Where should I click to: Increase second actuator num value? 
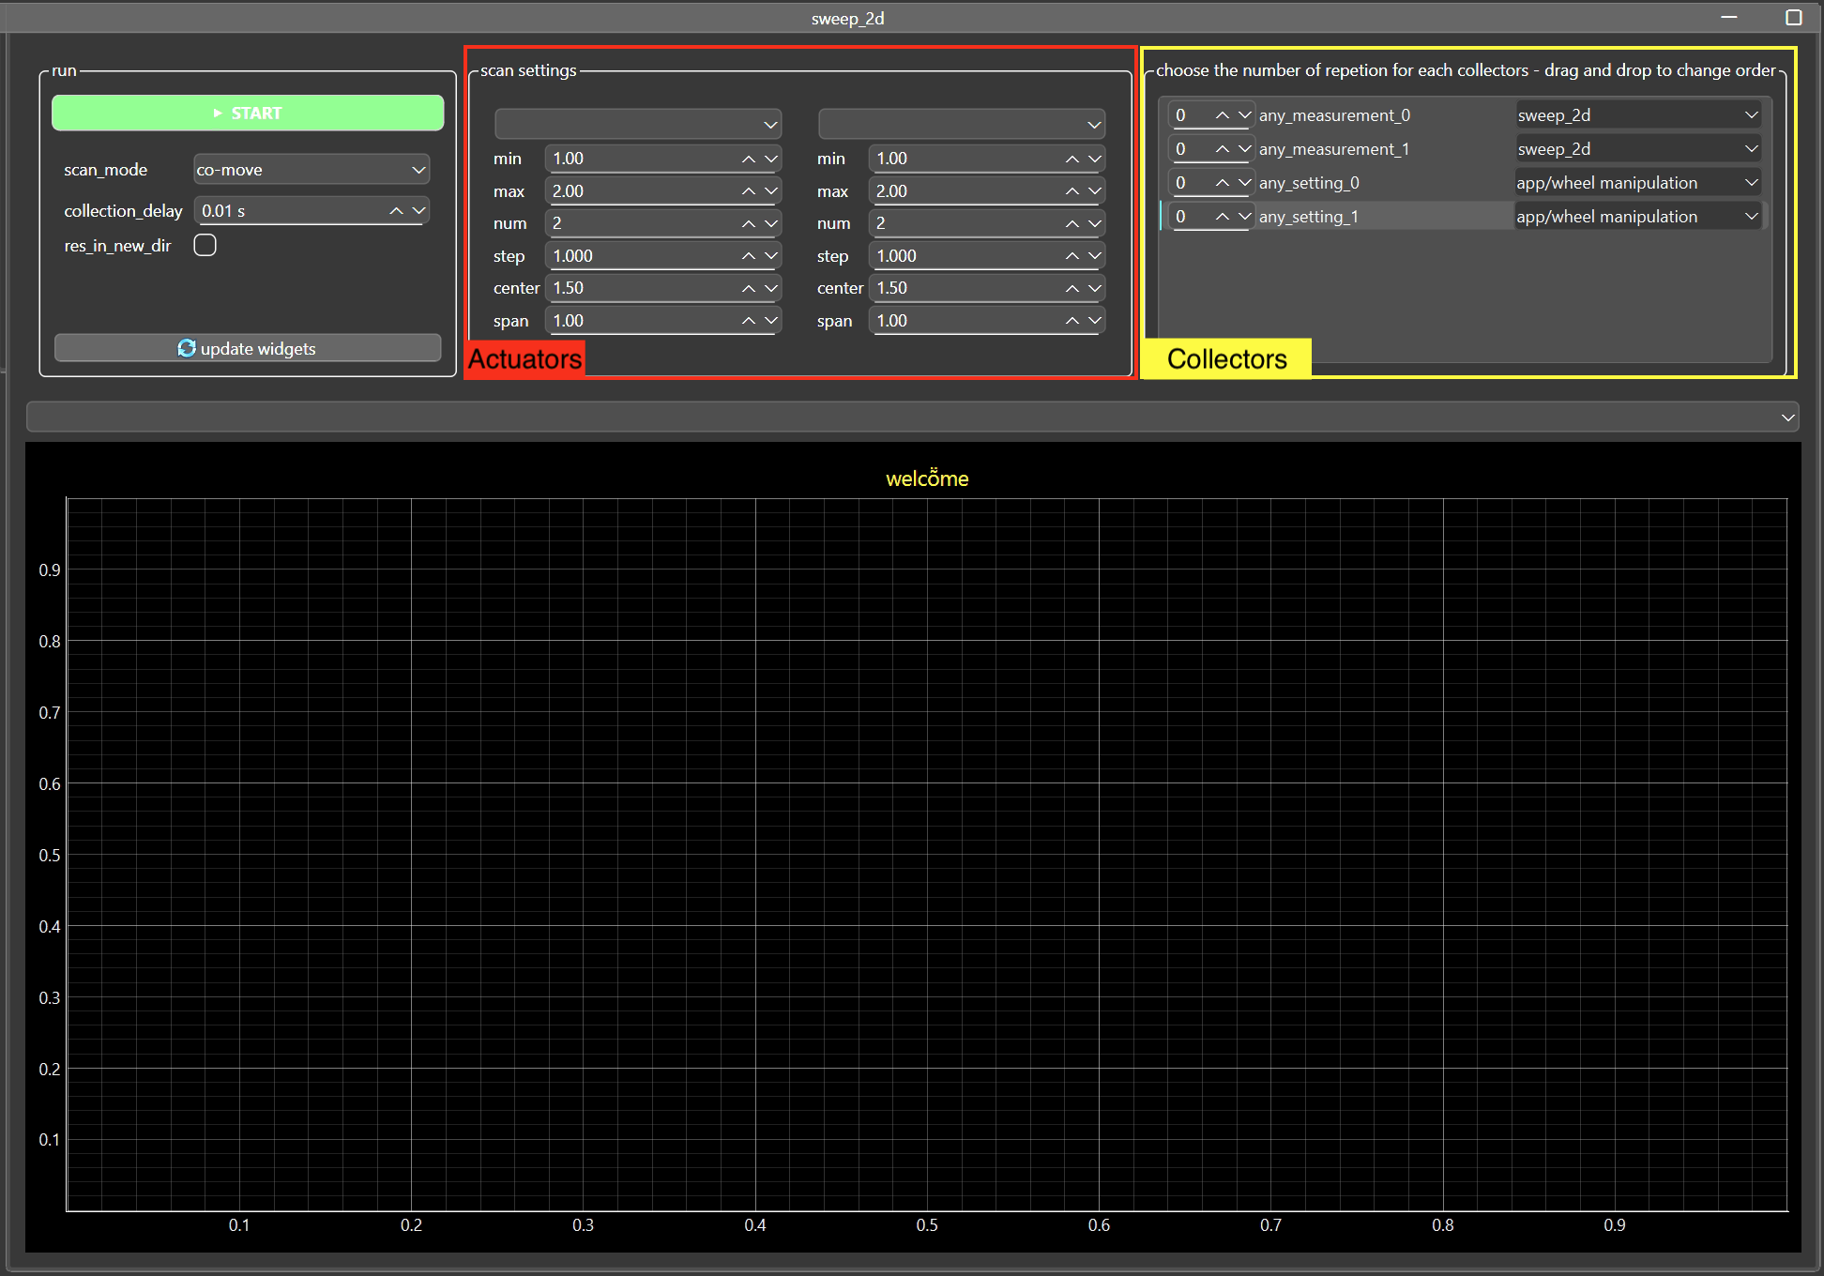pos(1072,223)
